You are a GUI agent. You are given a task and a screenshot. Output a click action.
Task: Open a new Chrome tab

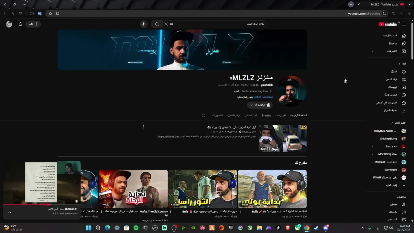point(351,4)
